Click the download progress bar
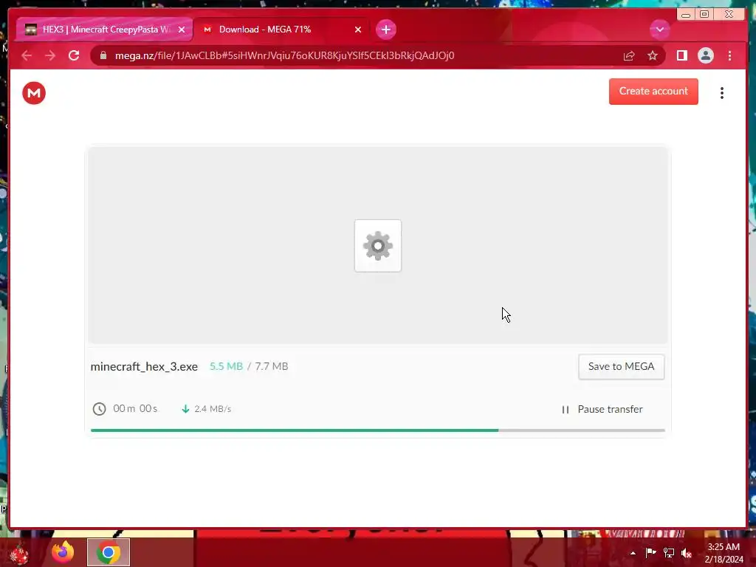Viewport: 756px width, 567px height. [377, 430]
